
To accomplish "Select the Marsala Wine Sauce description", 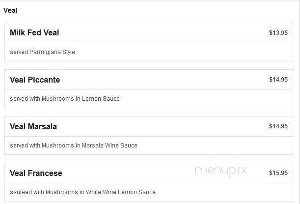I will [x=74, y=146].
